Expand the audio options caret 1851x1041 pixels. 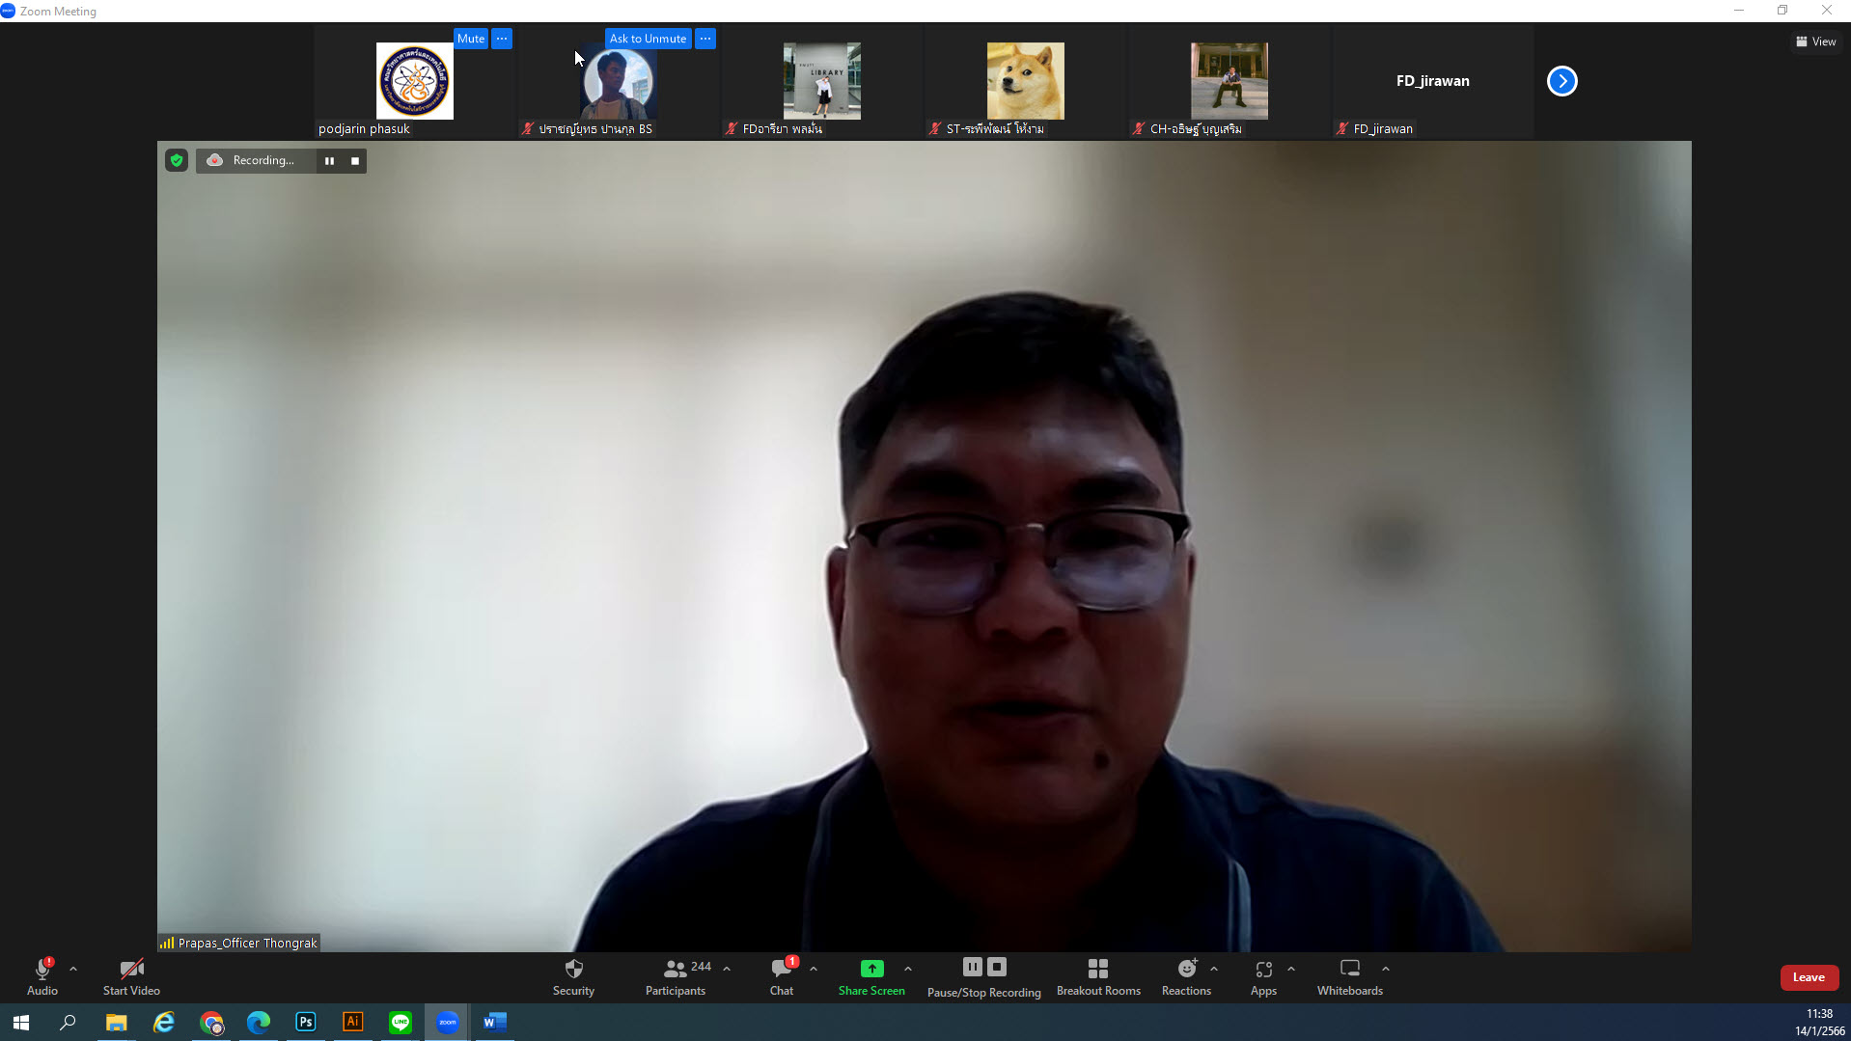pos(73,969)
